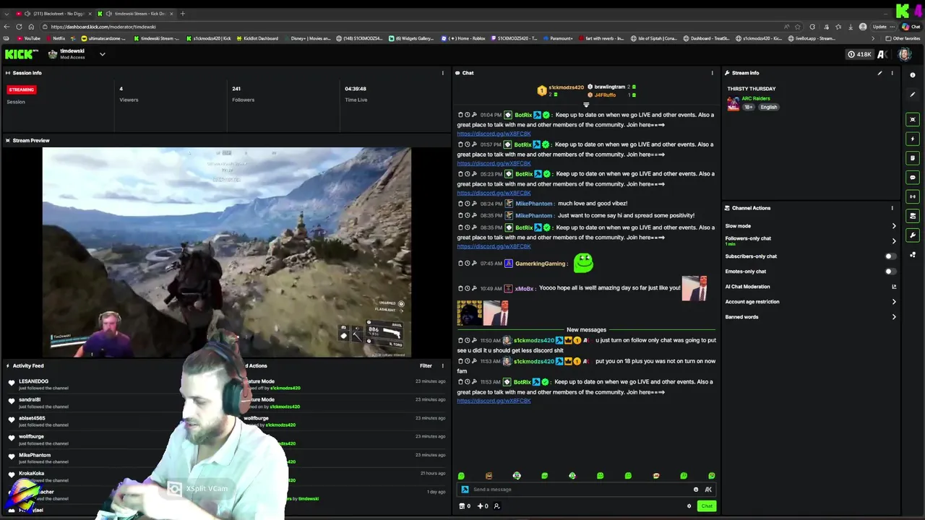This screenshot has height=520, width=925.
Task: Toggle Subscribers-only chat switch
Action: click(890, 256)
